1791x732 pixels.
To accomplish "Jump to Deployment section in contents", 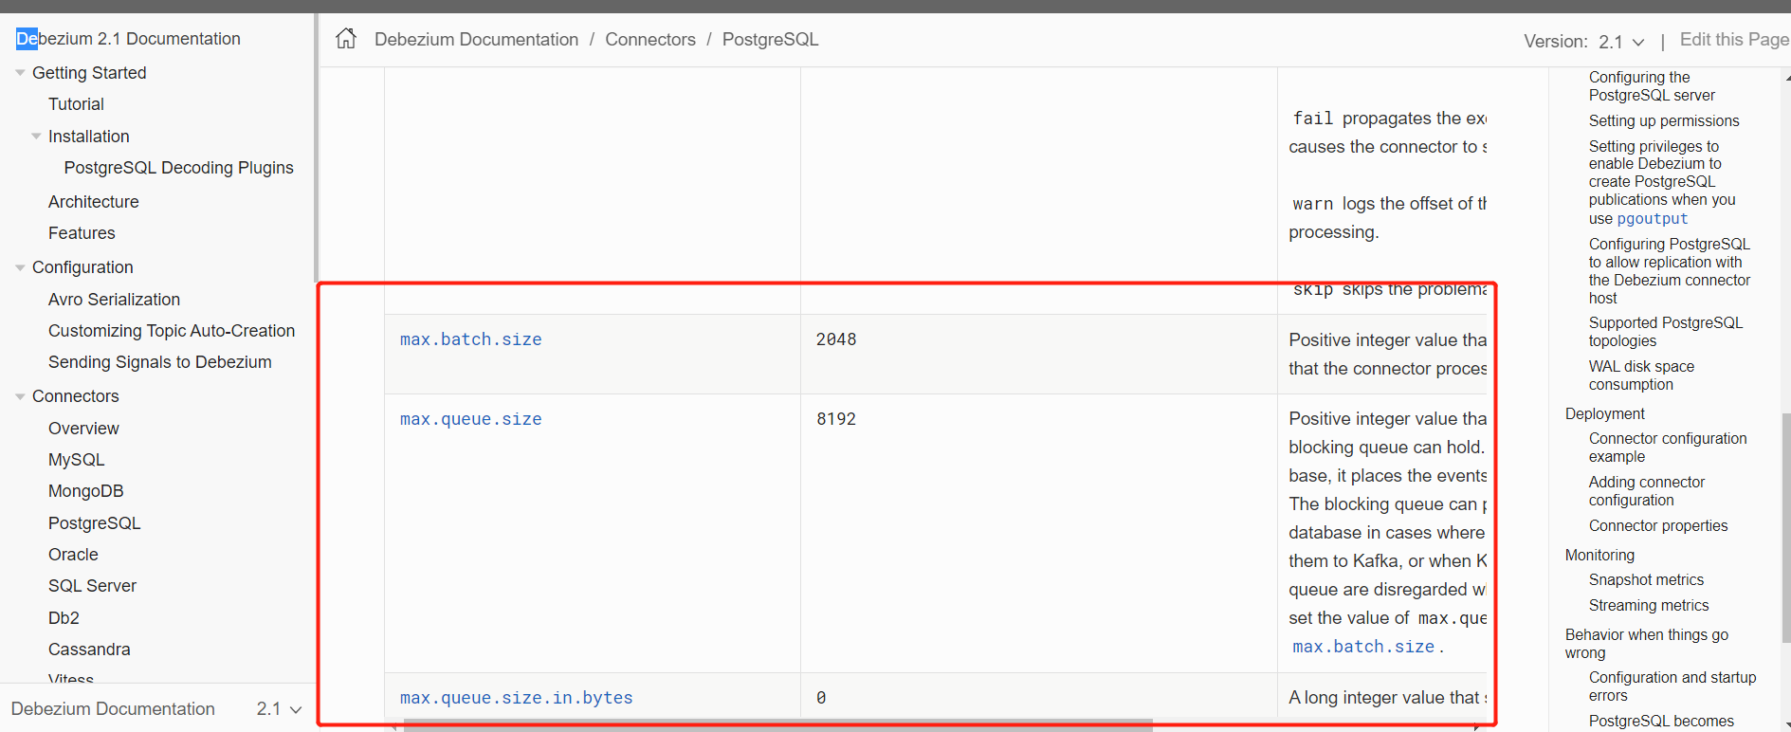I will pyautogui.click(x=1604, y=414).
